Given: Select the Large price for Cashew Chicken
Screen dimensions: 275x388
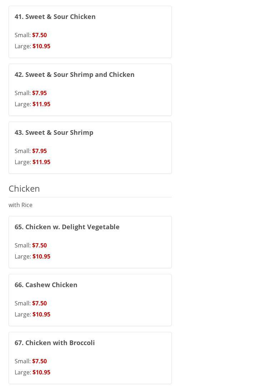Looking at the screenshot, I should pyautogui.click(x=32, y=314).
